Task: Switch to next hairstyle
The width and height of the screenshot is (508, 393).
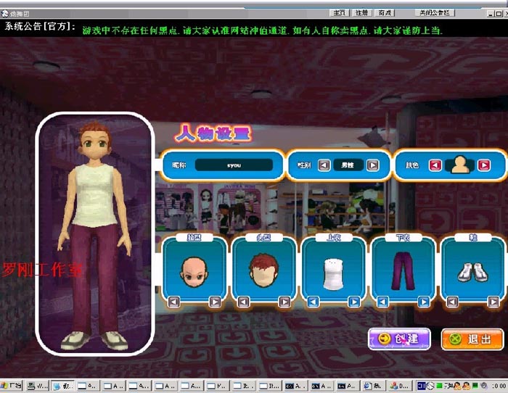Action: (x=284, y=301)
